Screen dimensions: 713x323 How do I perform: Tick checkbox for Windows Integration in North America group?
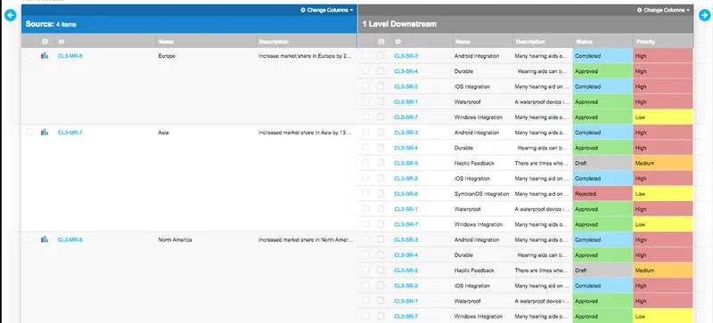(x=365, y=316)
